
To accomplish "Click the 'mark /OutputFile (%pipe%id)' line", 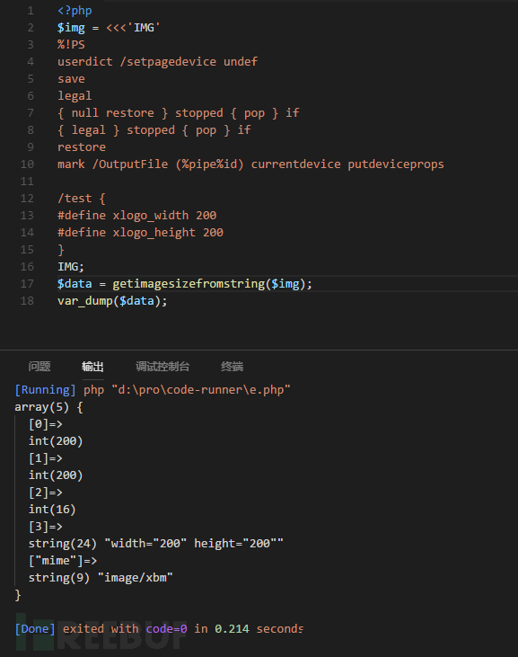I will coord(250,164).
